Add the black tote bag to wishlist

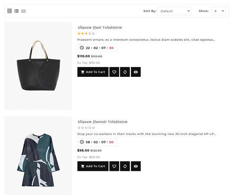click(x=114, y=72)
